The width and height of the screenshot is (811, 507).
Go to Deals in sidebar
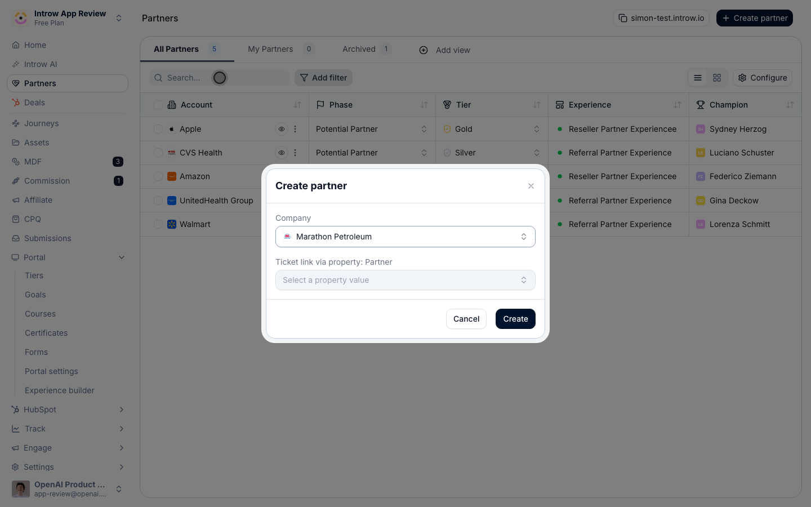(68, 103)
